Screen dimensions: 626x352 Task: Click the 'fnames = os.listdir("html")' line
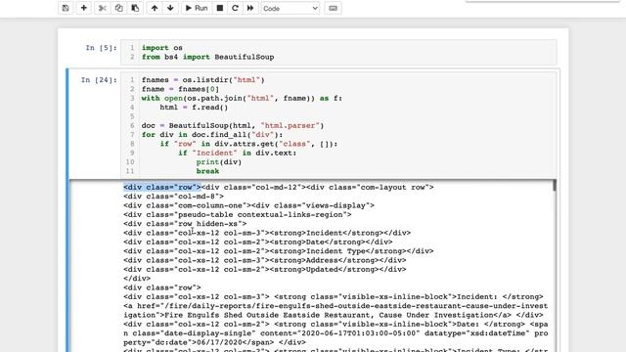point(203,80)
